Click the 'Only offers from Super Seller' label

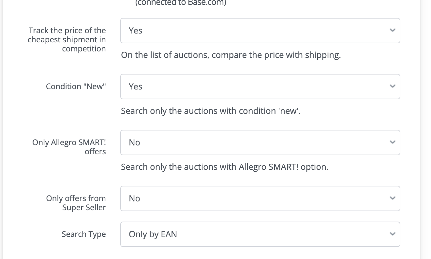[76, 203]
